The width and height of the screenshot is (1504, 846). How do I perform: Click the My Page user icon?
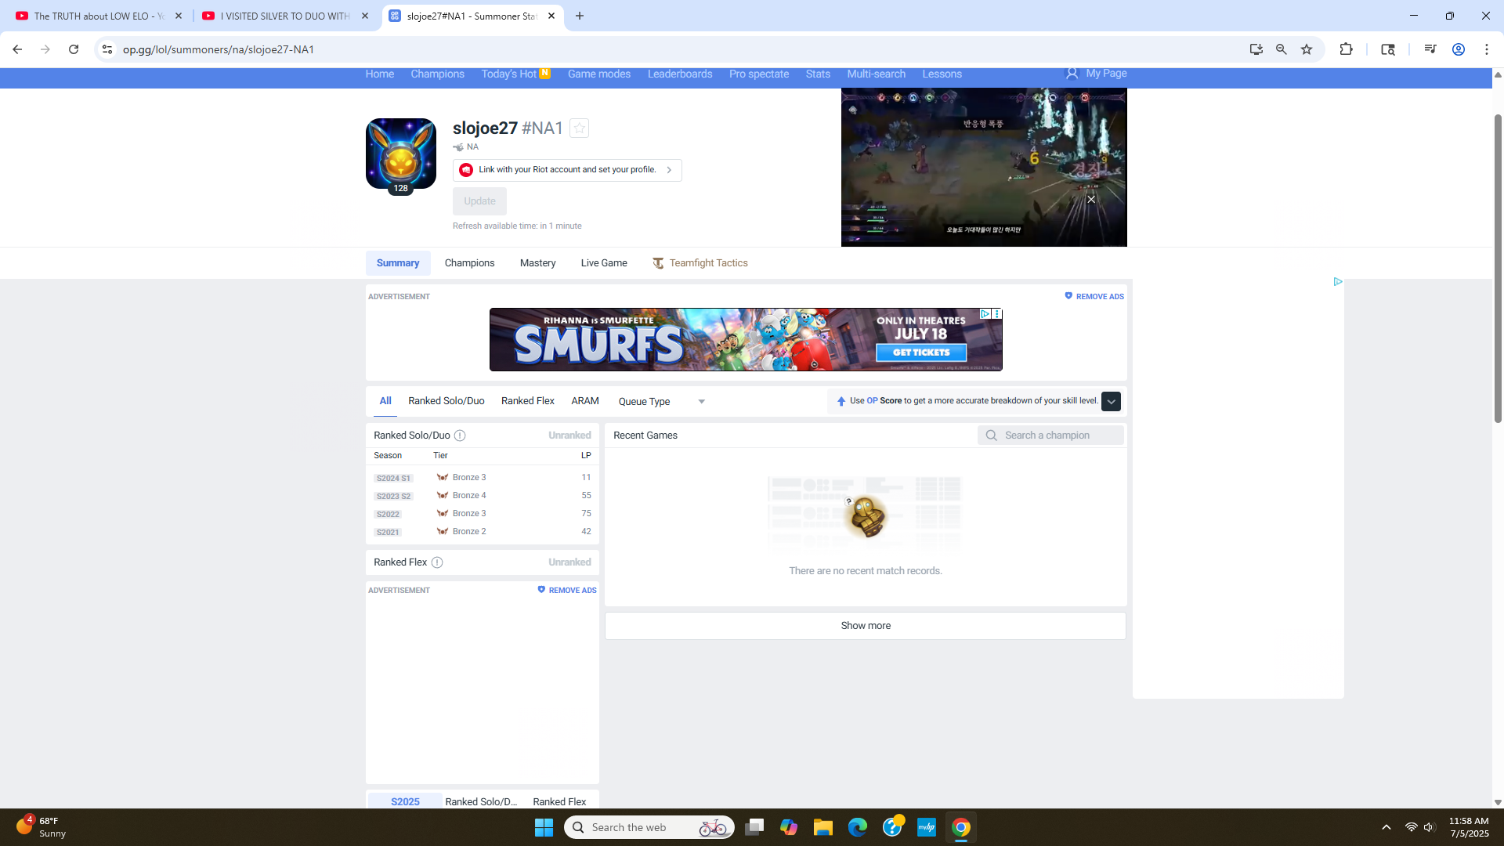coord(1072,73)
